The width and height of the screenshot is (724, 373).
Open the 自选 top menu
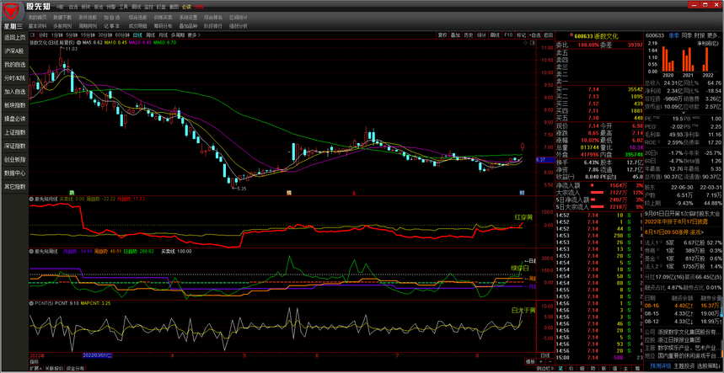pos(73,8)
